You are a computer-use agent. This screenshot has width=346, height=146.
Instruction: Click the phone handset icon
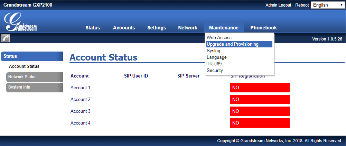(x=6, y=38)
